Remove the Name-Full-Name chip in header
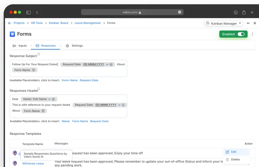 pyautogui.click(x=53, y=99)
